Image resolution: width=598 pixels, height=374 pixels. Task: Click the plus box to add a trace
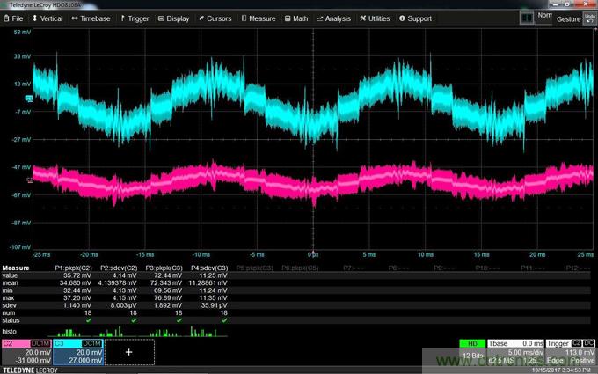[129, 351]
